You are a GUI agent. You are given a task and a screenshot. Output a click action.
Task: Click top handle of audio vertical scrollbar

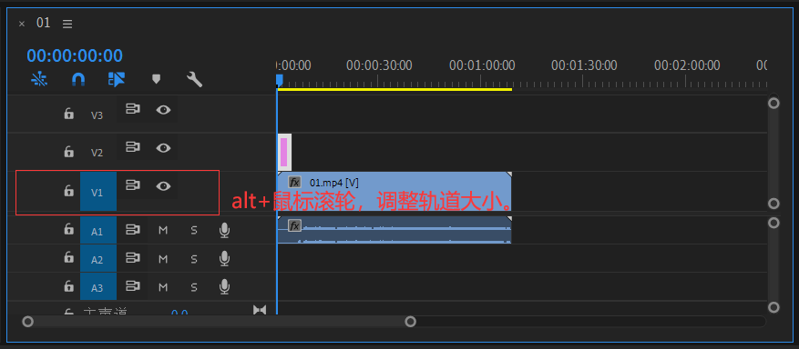tap(773, 223)
